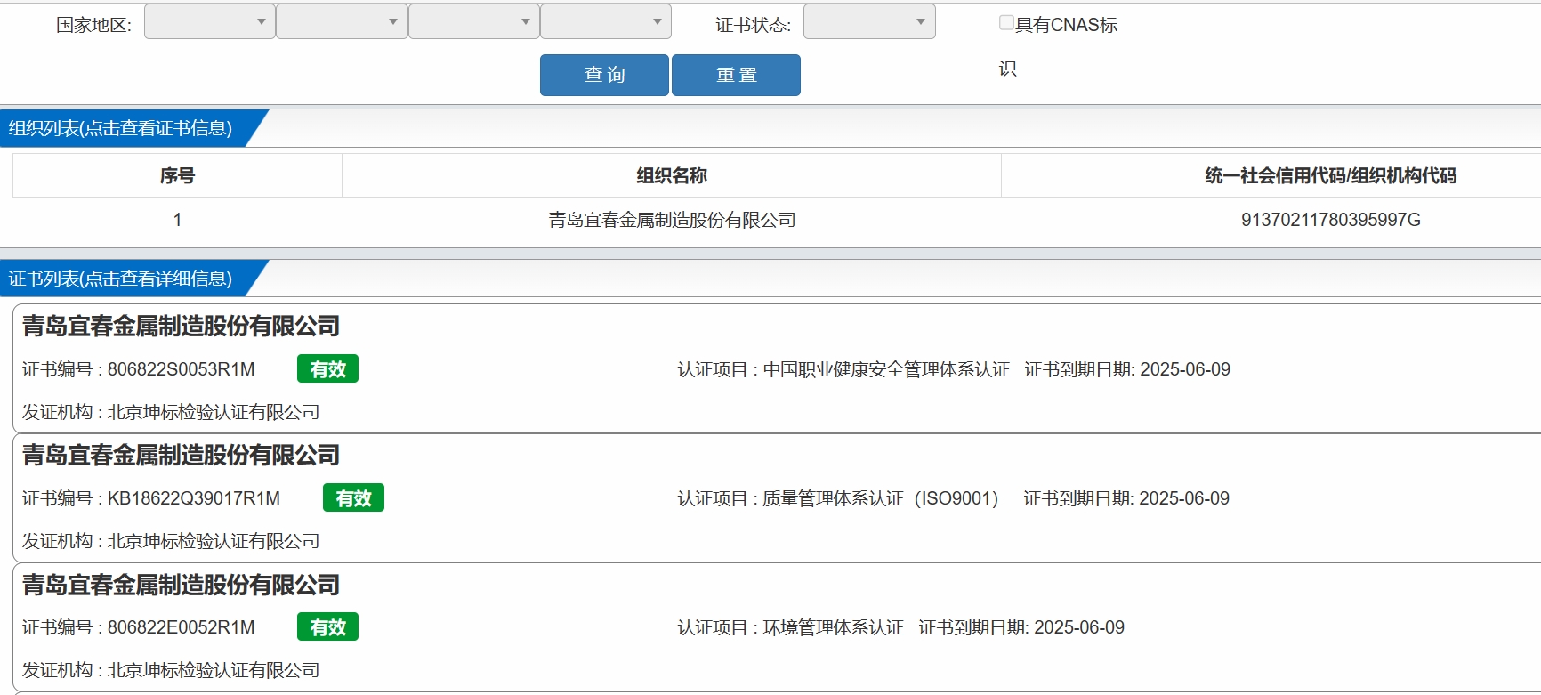Image resolution: width=1541 pixels, height=695 pixels.
Task: Click 发证机构 line under certificate 806822S0053R1M
Action: (171, 412)
